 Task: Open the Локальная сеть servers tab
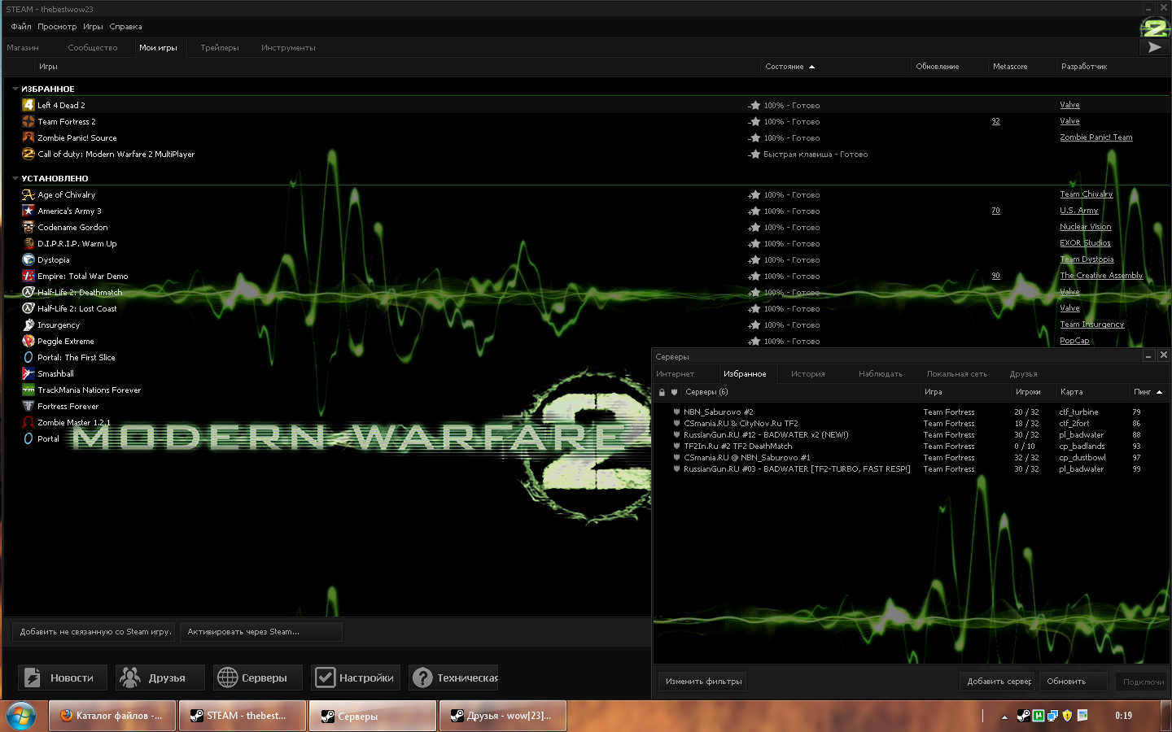pos(957,374)
